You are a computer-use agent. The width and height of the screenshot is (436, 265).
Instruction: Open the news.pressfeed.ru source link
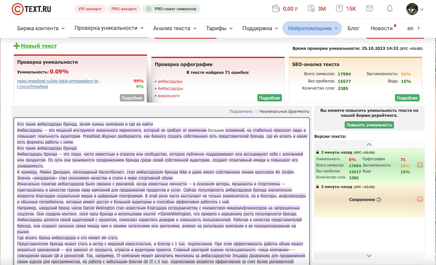coord(59,81)
